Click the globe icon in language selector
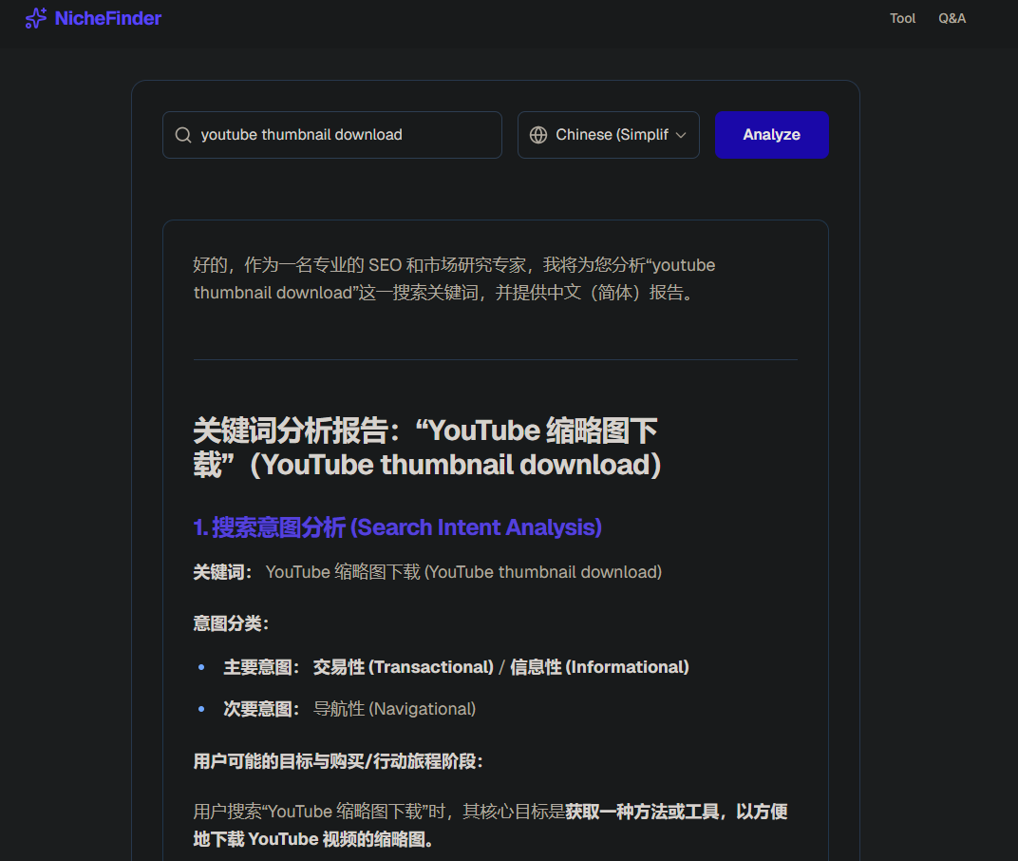1018x861 pixels. tap(538, 135)
